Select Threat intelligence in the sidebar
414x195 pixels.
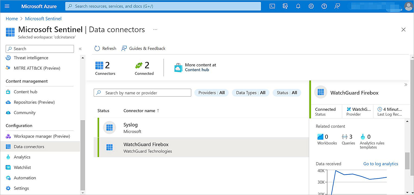coord(31,58)
